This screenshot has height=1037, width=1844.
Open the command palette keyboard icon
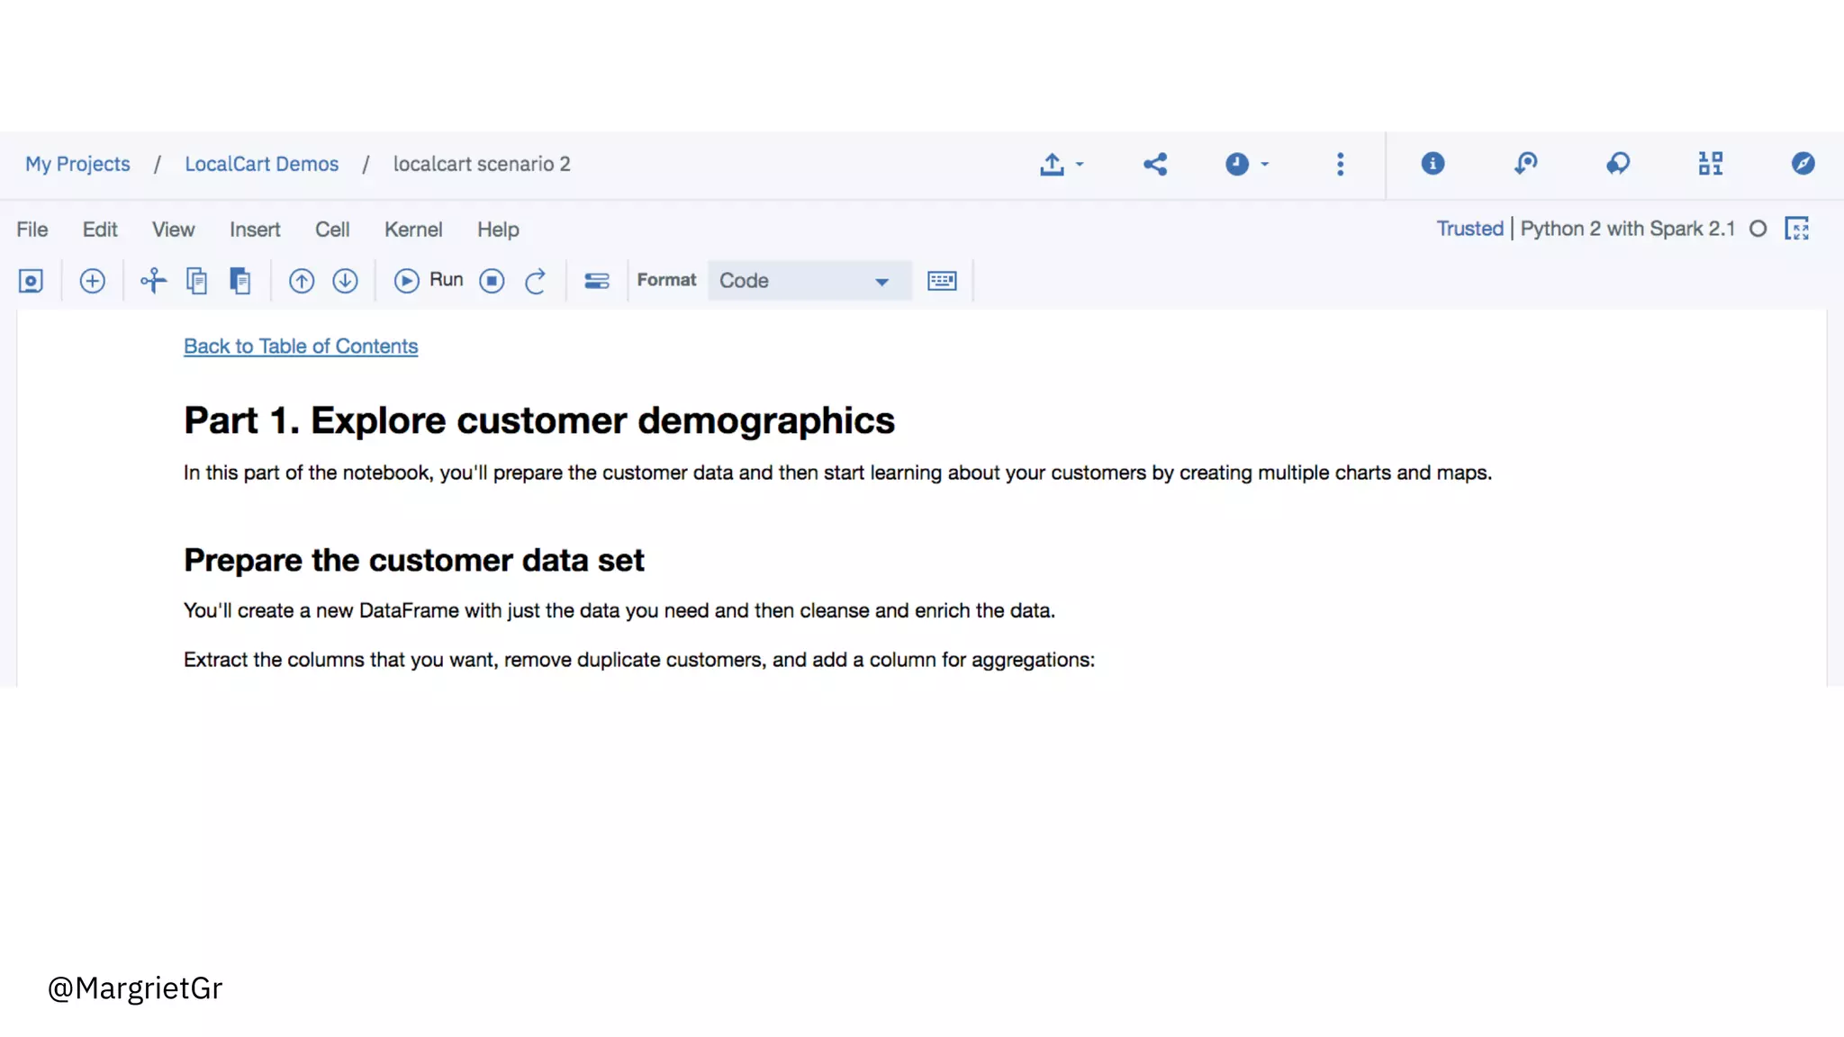point(942,281)
